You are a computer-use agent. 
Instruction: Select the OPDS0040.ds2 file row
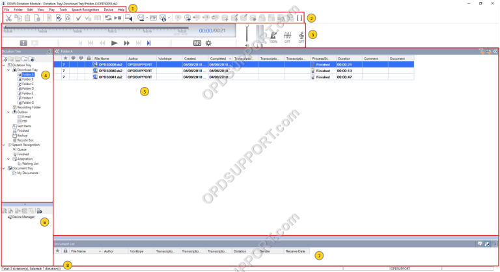234,71
